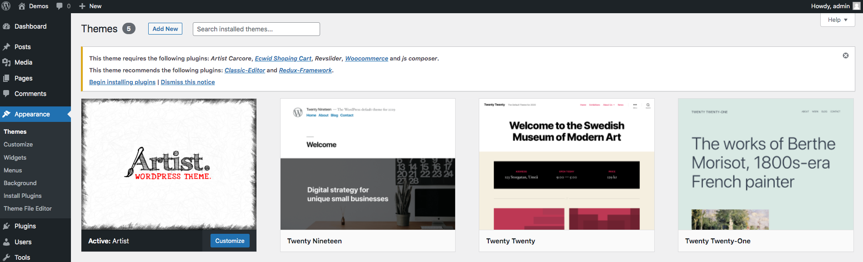Click the Twenty Nineteen theme name
863x262 pixels.
pos(314,241)
